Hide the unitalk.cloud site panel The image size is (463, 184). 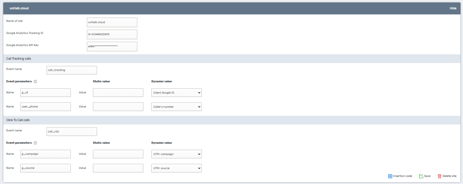pyautogui.click(x=453, y=8)
